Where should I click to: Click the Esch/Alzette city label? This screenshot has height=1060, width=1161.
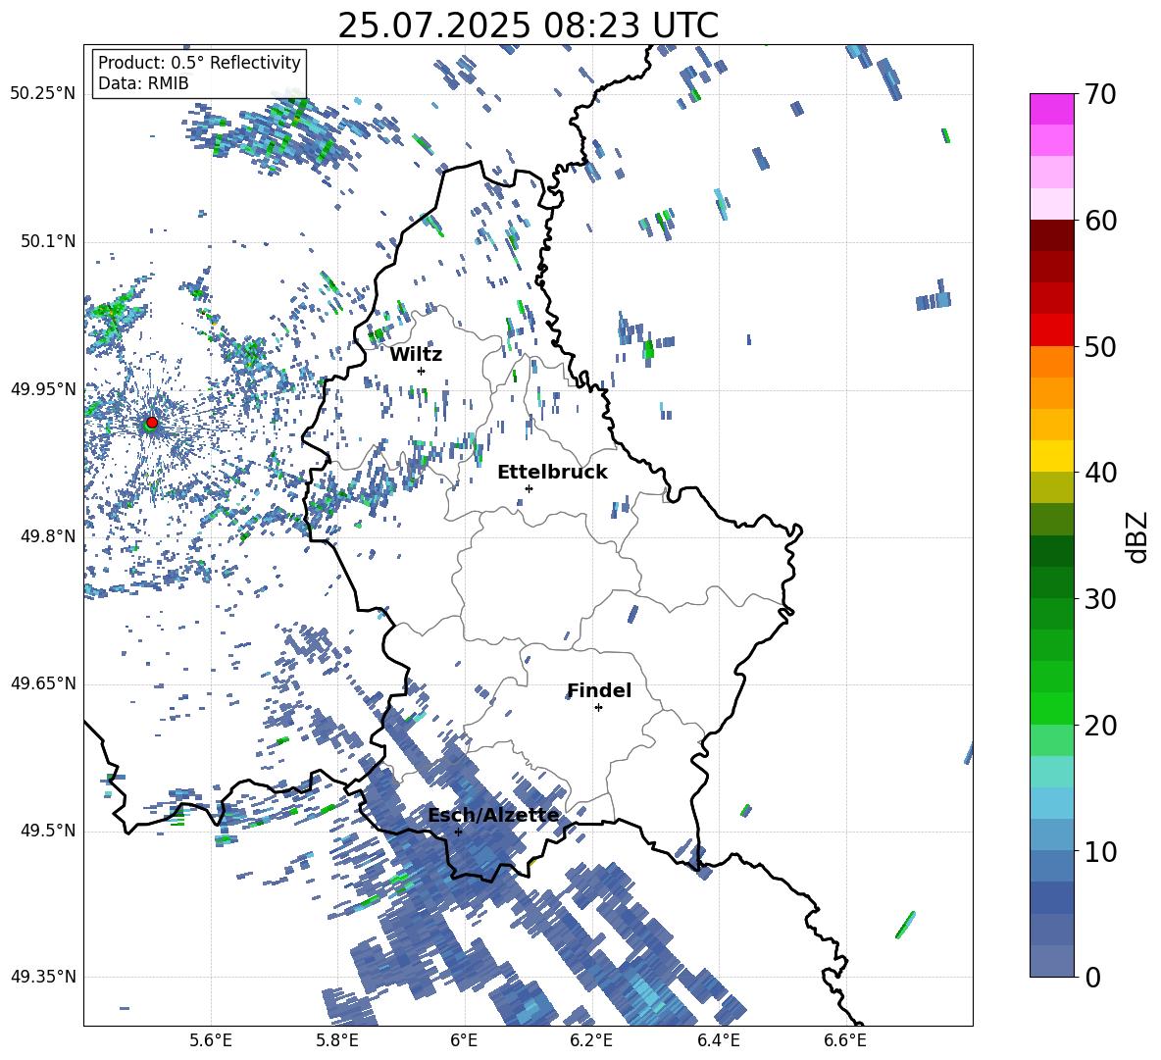pos(493,815)
